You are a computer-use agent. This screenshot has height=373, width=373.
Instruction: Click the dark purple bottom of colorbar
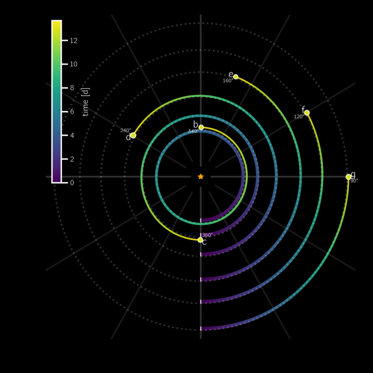tap(57, 178)
